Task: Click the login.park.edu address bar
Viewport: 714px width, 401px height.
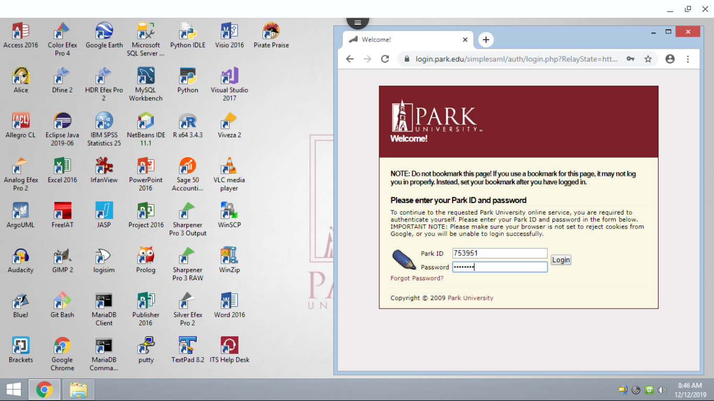Action: click(517, 59)
